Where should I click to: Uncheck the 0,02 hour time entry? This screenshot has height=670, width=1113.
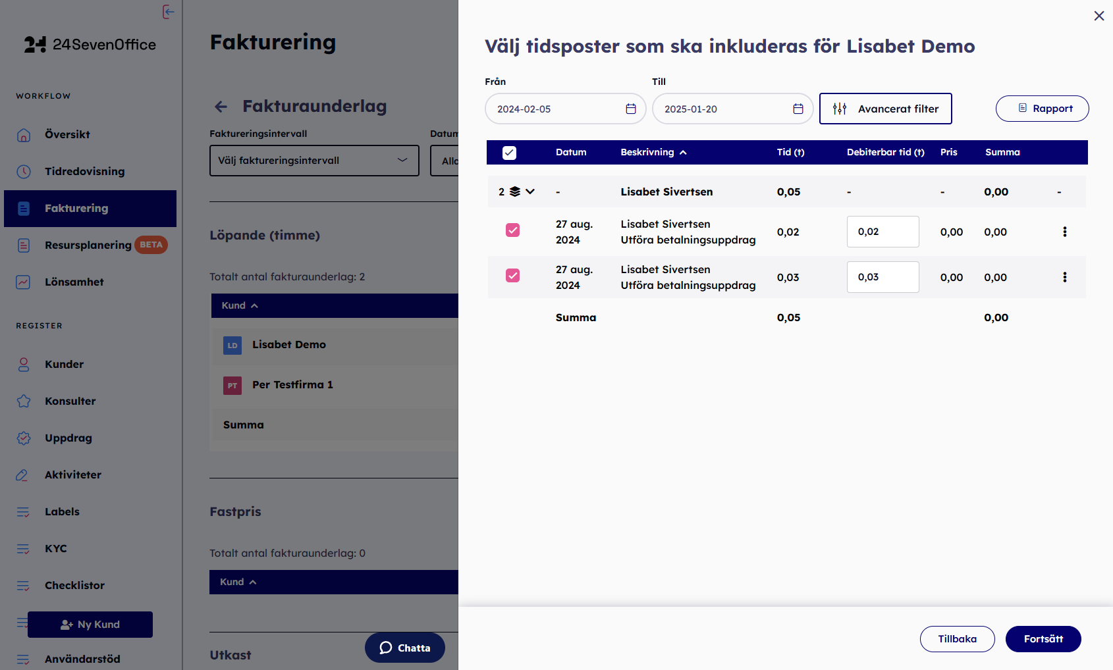pos(512,230)
